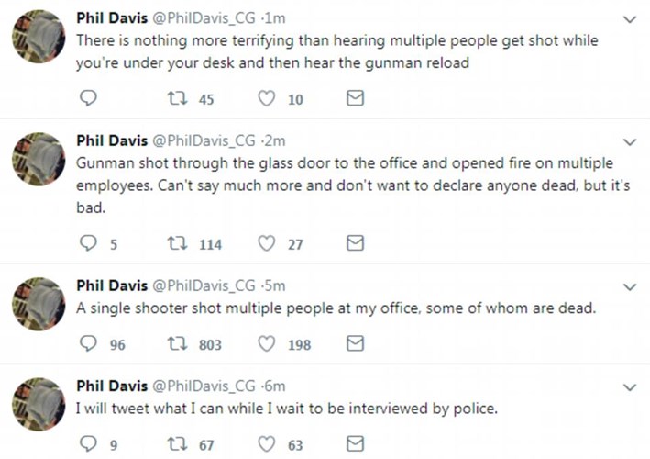
Task: Open more options on the 1m tweet
Action: click(x=630, y=18)
